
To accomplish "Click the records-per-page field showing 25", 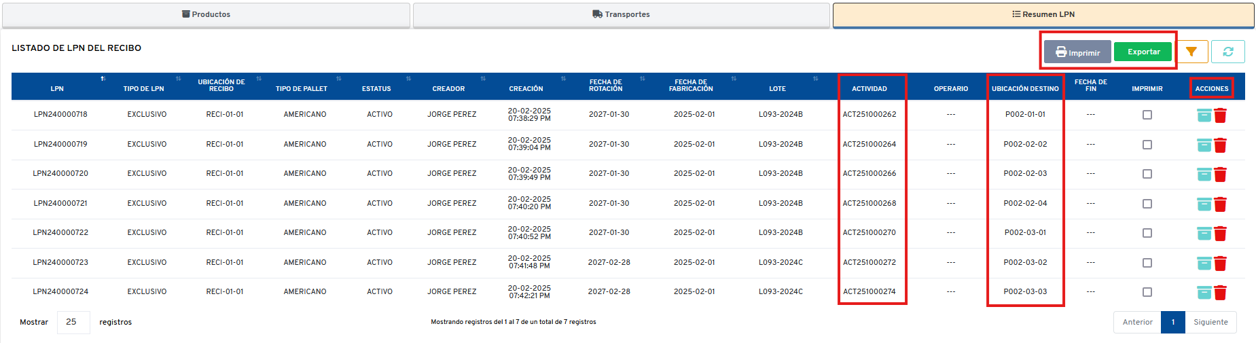I will pyautogui.click(x=73, y=322).
